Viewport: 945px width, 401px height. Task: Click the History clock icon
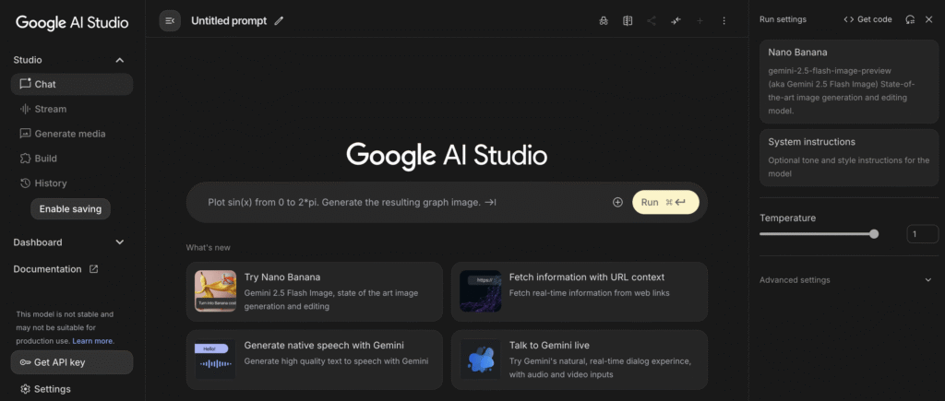pyautogui.click(x=25, y=183)
